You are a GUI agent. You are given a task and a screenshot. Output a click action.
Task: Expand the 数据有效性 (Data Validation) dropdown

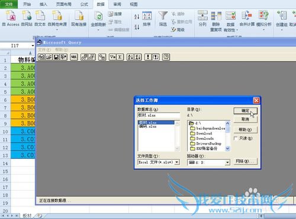[x=237, y=30]
